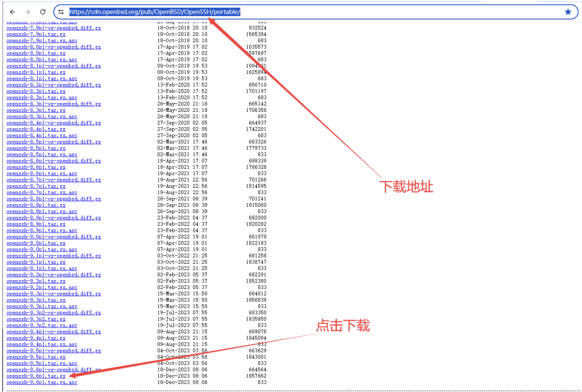Download openssh-8.9p1.tar.gz
The width and height of the screenshot is (582, 392).
[36, 224]
